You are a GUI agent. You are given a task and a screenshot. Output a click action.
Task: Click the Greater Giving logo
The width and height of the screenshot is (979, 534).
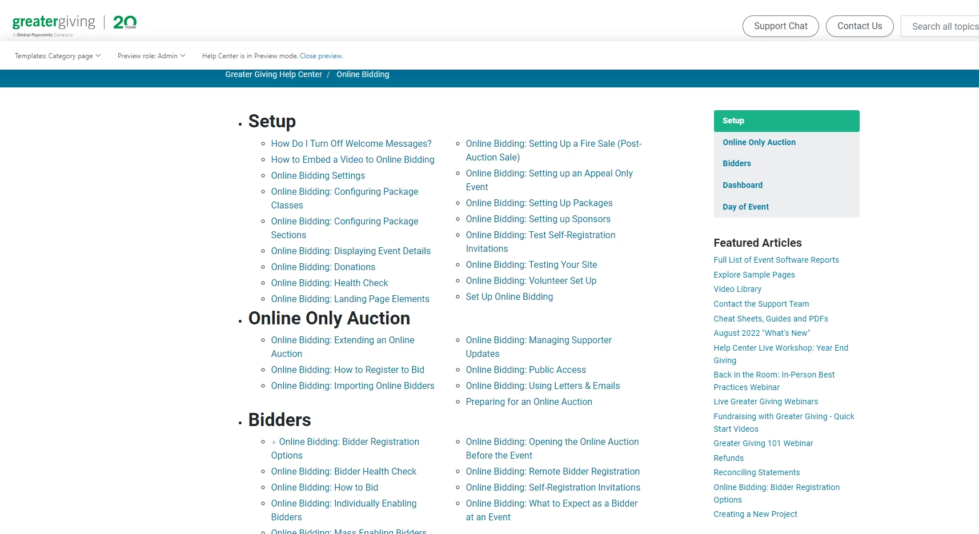click(74, 25)
